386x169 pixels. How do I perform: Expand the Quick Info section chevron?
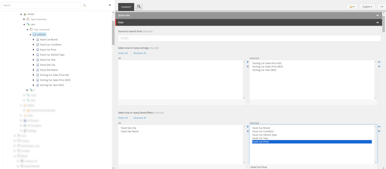point(378,15)
